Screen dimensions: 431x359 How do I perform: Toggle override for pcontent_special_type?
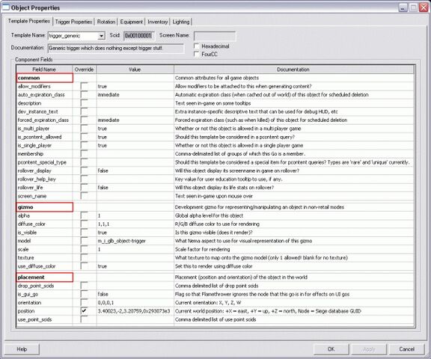click(x=84, y=162)
